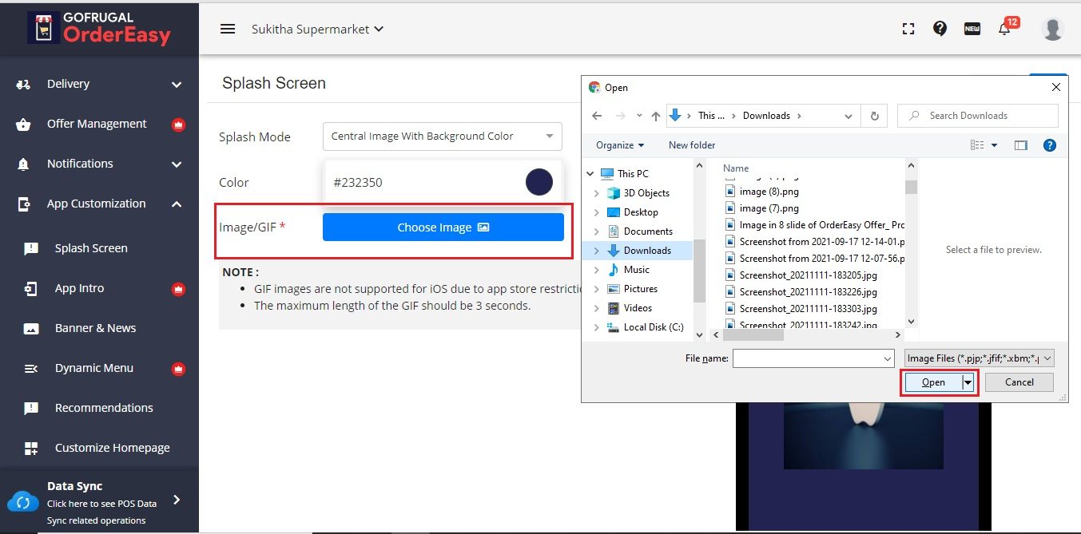Viewport: 1081px width, 534px height.
Task: Click the Open button in dialog
Action: click(933, 383)
